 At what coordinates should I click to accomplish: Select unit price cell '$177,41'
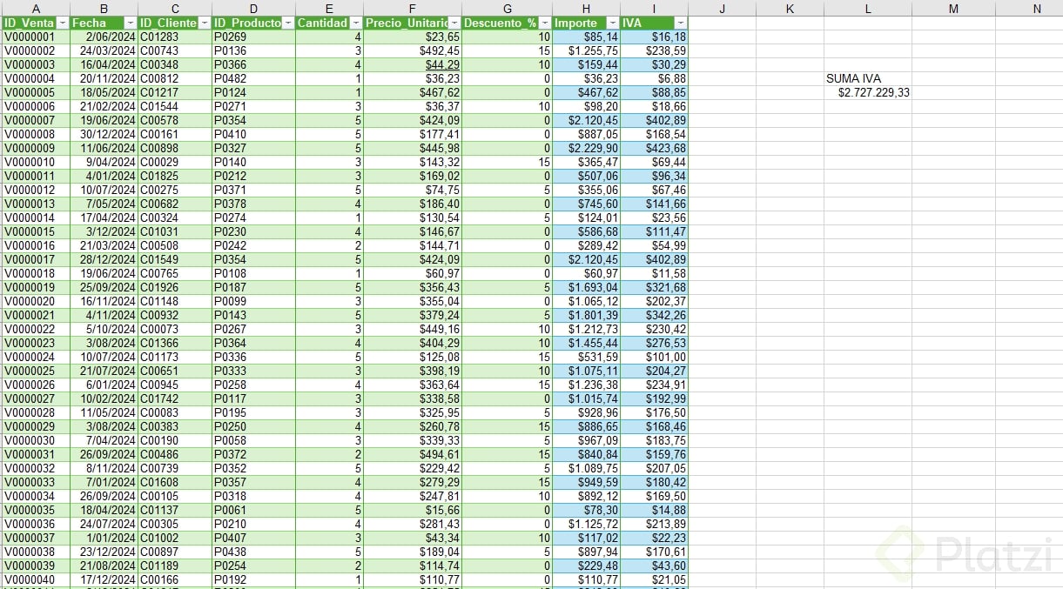pos(413,134)
